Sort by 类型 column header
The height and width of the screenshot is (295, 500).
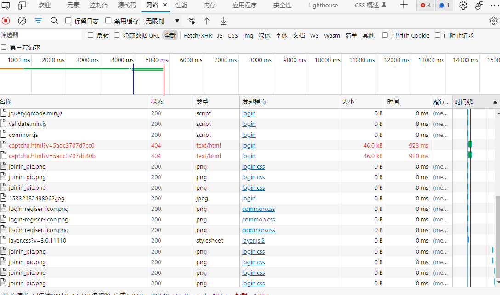click(x=217, y=102)
